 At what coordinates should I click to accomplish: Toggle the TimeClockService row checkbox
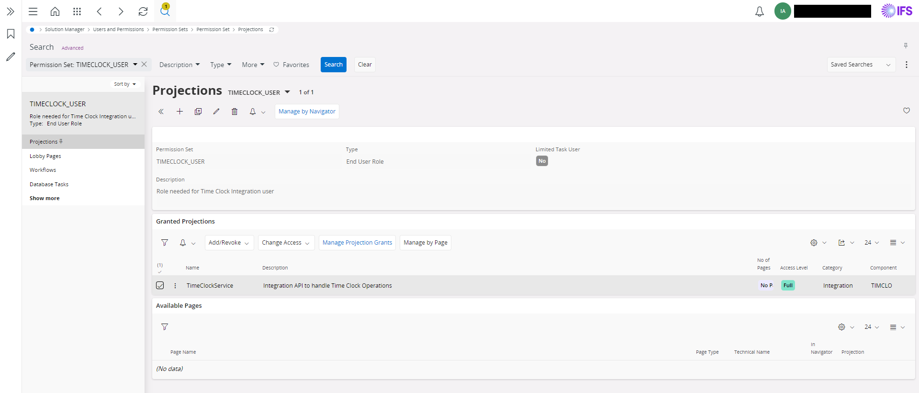point(160,285)
